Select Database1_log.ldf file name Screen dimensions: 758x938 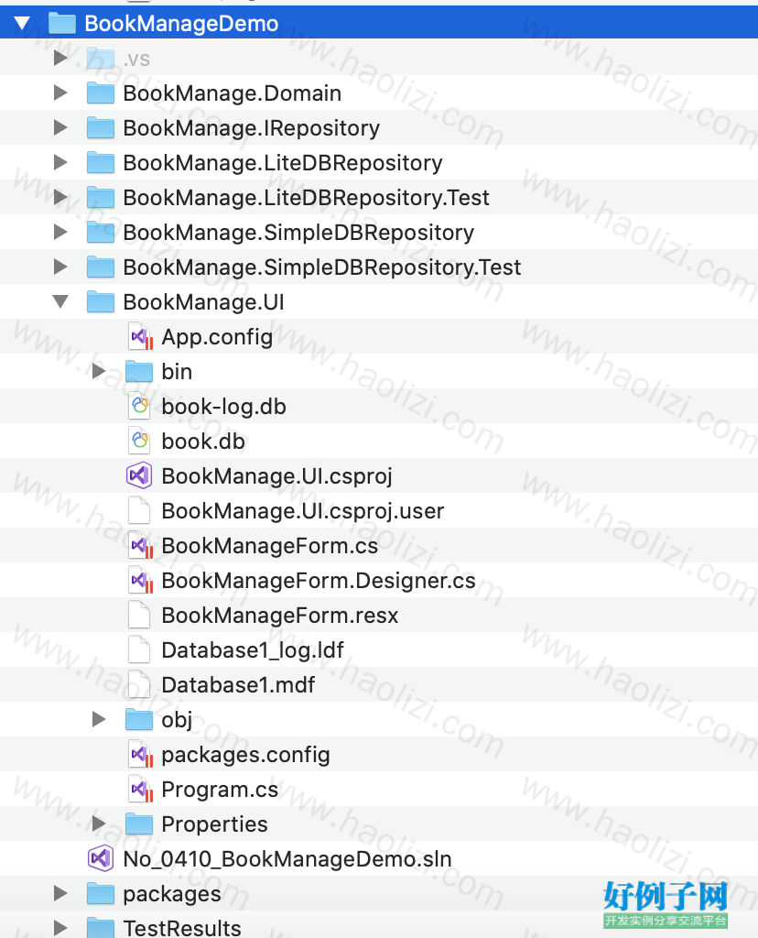click(253, 650)
